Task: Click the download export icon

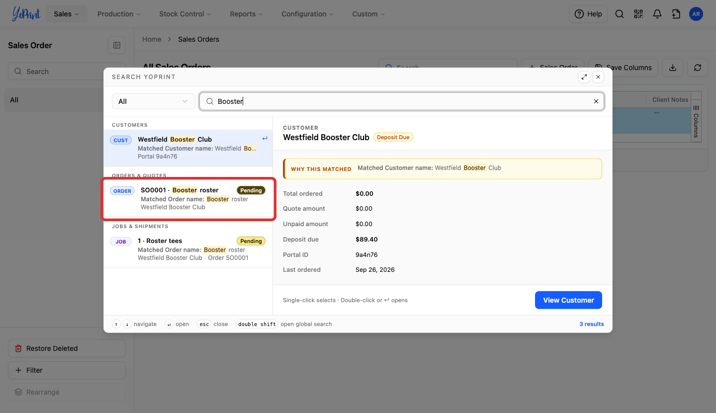Action: pos(673,68)
